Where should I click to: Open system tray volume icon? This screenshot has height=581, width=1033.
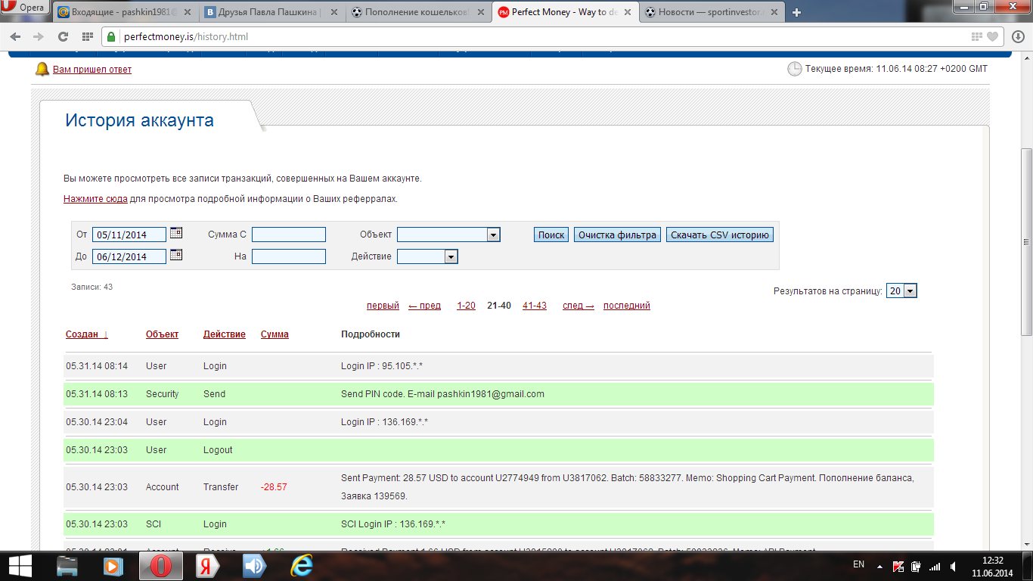952,566
